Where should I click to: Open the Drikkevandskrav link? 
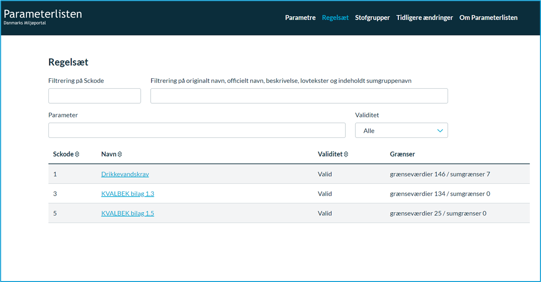click(125, 174)
